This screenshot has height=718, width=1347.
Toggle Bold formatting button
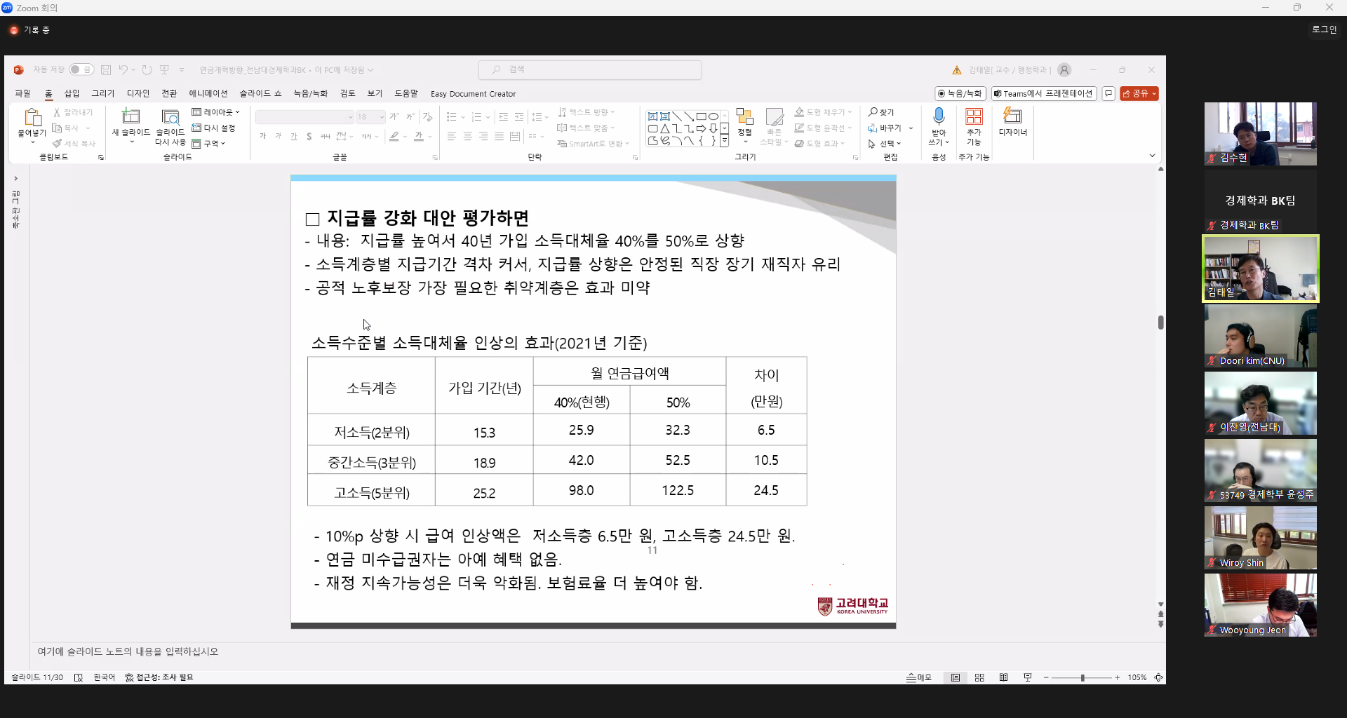pyautogui.click(x=263, y=137)
